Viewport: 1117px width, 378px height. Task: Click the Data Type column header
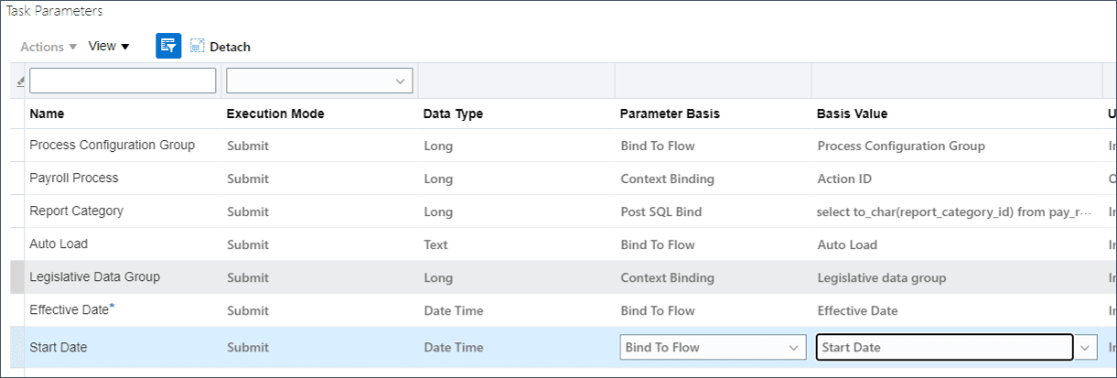[x=453, y=113]
